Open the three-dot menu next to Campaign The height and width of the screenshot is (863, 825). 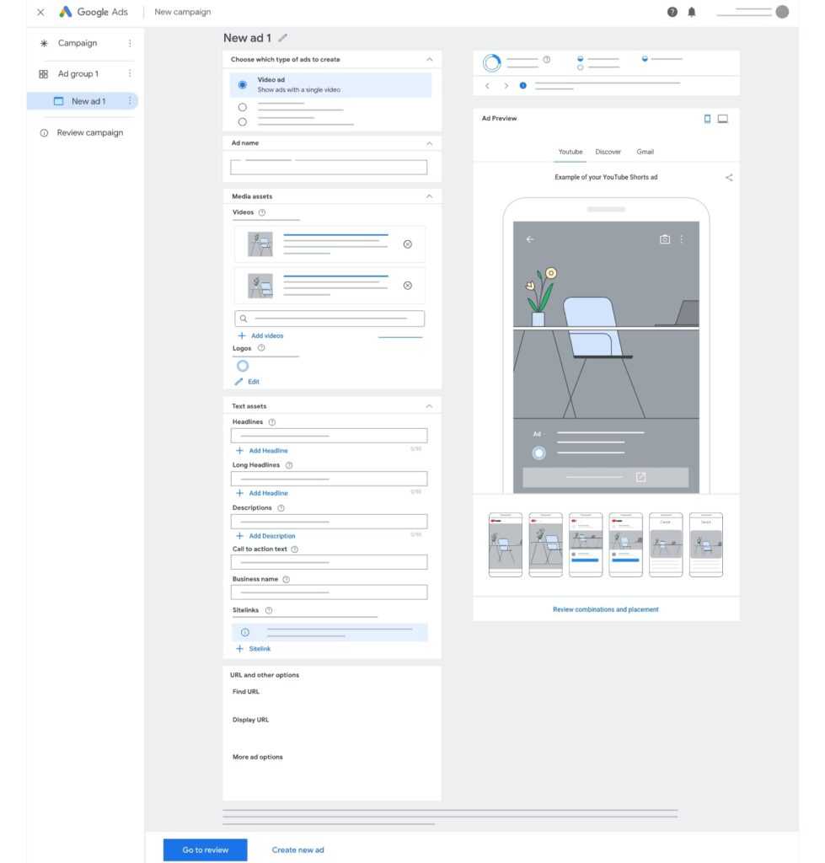click(x=129, y=43)
